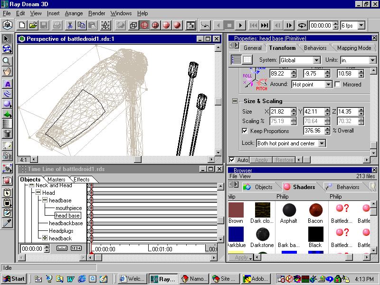Image resolution: width=380 pixels, height=285 pixels.
Task: Select the Brown shader swatch
Action: coord(236,210)
